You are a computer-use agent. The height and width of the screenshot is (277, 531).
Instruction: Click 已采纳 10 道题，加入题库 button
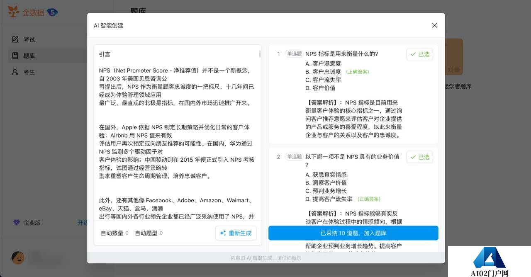[353, 233]
